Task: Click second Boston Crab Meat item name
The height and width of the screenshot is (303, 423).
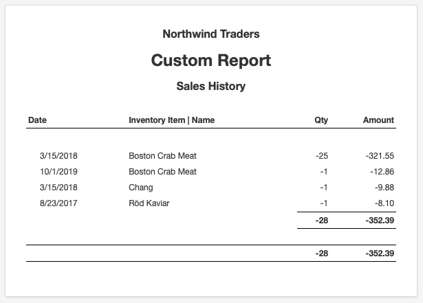Action: coord(163,172)
